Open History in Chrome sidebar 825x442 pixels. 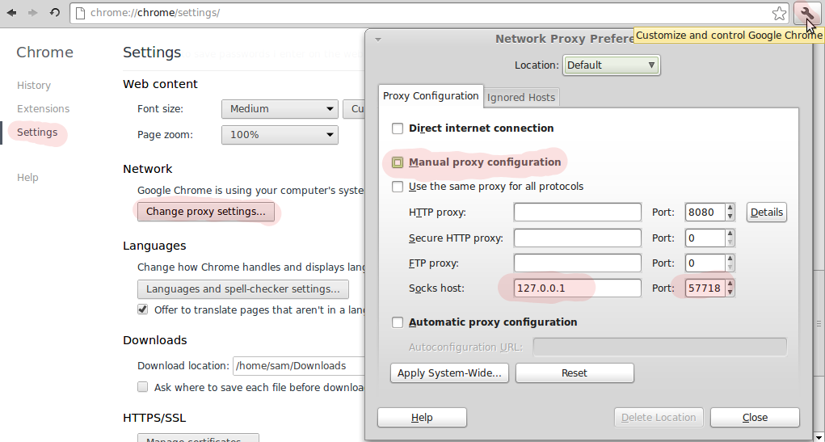click(x=34, y=85)
